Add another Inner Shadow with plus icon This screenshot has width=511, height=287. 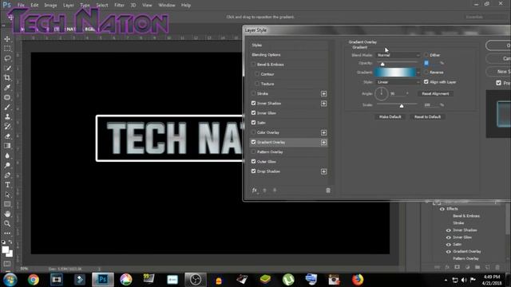click(x=323, y=104)
